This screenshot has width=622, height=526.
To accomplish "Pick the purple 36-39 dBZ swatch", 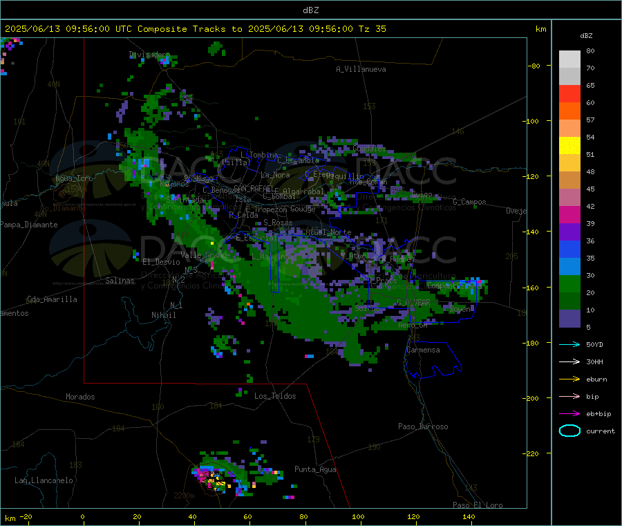I will click(x=569, y=232).
